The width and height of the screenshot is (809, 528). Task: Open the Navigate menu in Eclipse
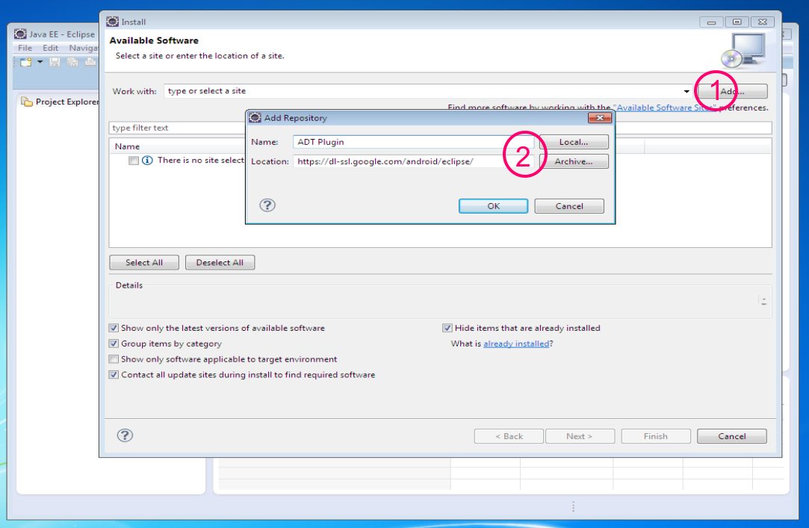pyautogui.click(x=83, y=48)
